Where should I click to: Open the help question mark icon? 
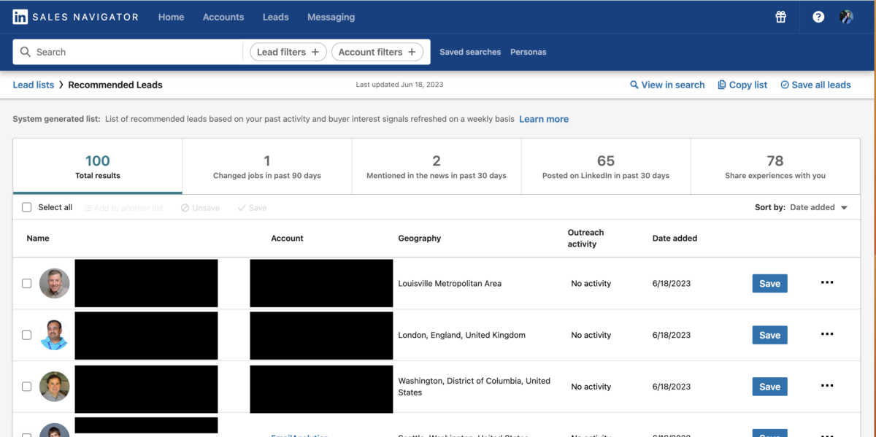(x=818, y=17)
